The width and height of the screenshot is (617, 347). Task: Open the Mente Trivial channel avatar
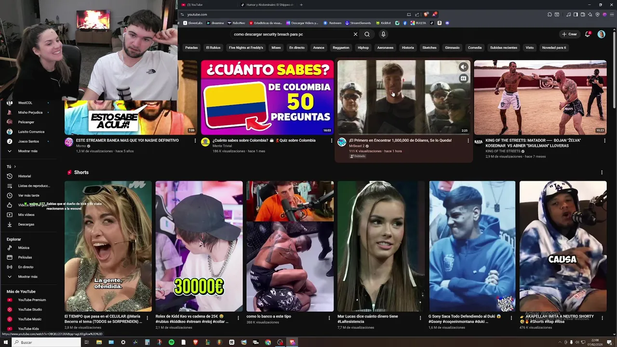click(205, 142)
